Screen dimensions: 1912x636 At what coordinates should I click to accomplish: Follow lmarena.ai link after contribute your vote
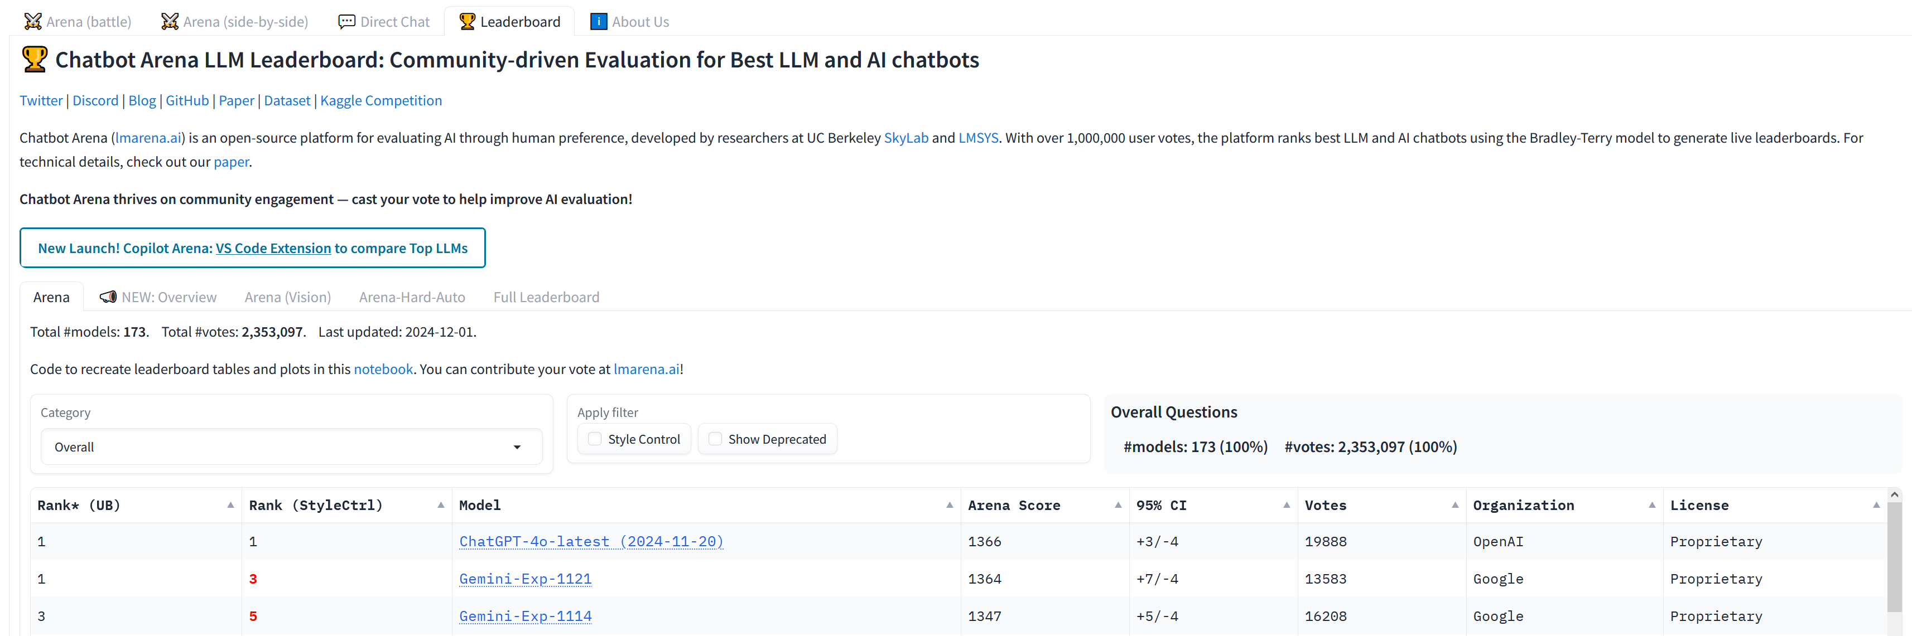click(x=647, y=368)
